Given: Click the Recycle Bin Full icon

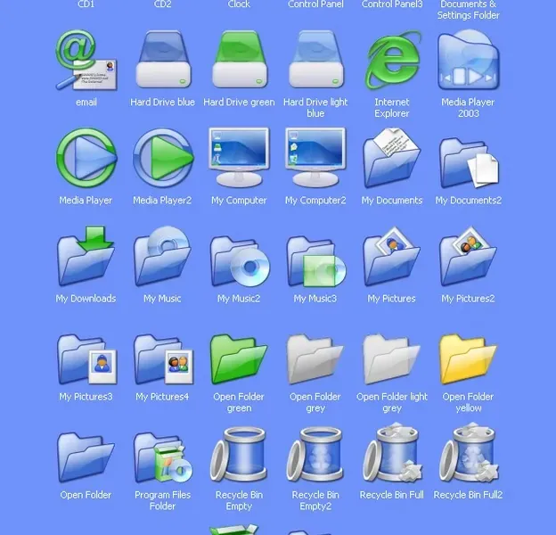Looking at the screenshot, I should click(x=393, y=452).
